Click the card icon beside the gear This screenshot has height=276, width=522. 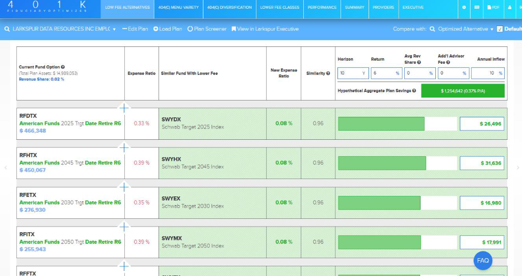pyautogui.click(x=477, y=8)
